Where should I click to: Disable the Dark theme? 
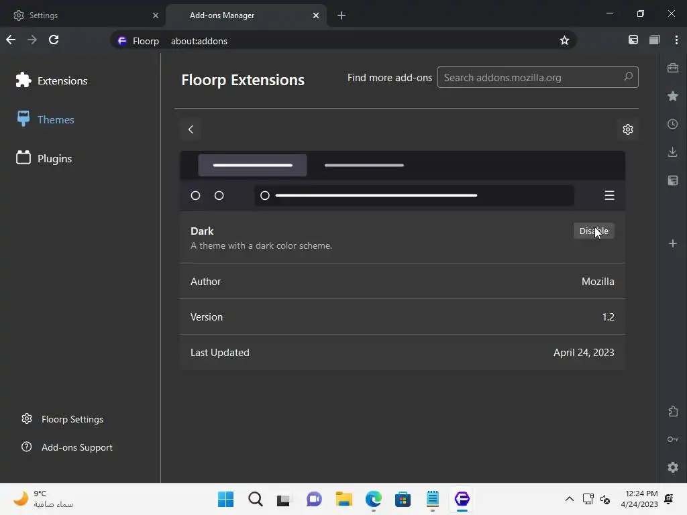pyautogui.click(x=594, y=231)
